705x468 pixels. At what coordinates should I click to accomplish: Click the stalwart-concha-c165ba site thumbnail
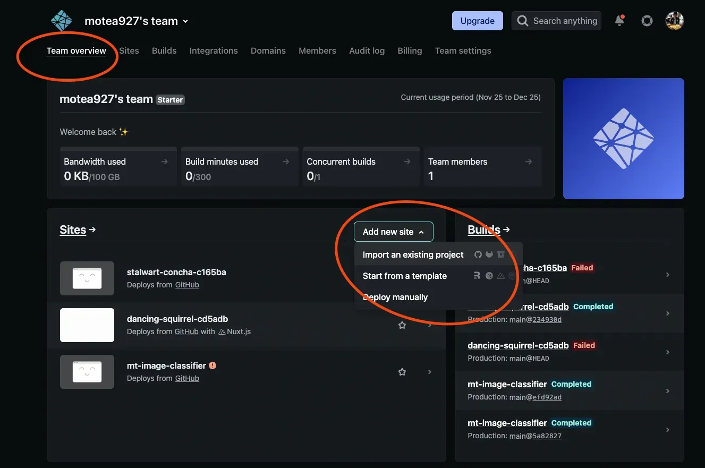(x=87, y=278)
